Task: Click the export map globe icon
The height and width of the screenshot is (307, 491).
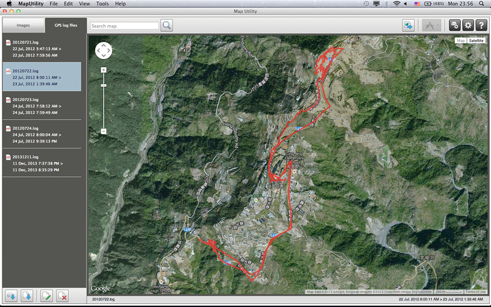Action: [x=408, y=25]
